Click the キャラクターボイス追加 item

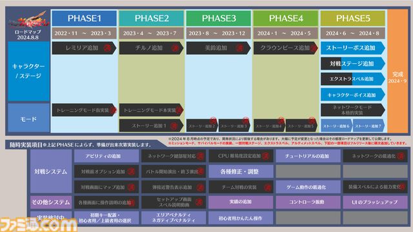tap(353, 95)
